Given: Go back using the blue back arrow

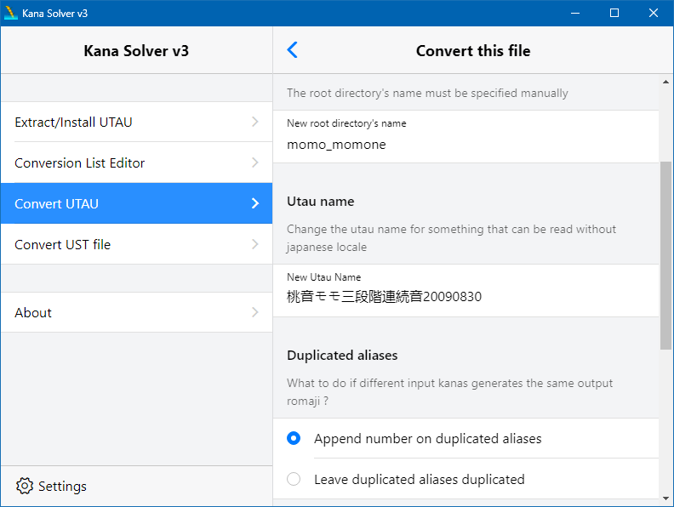Looking at the screenshot, I should [292, 50].
